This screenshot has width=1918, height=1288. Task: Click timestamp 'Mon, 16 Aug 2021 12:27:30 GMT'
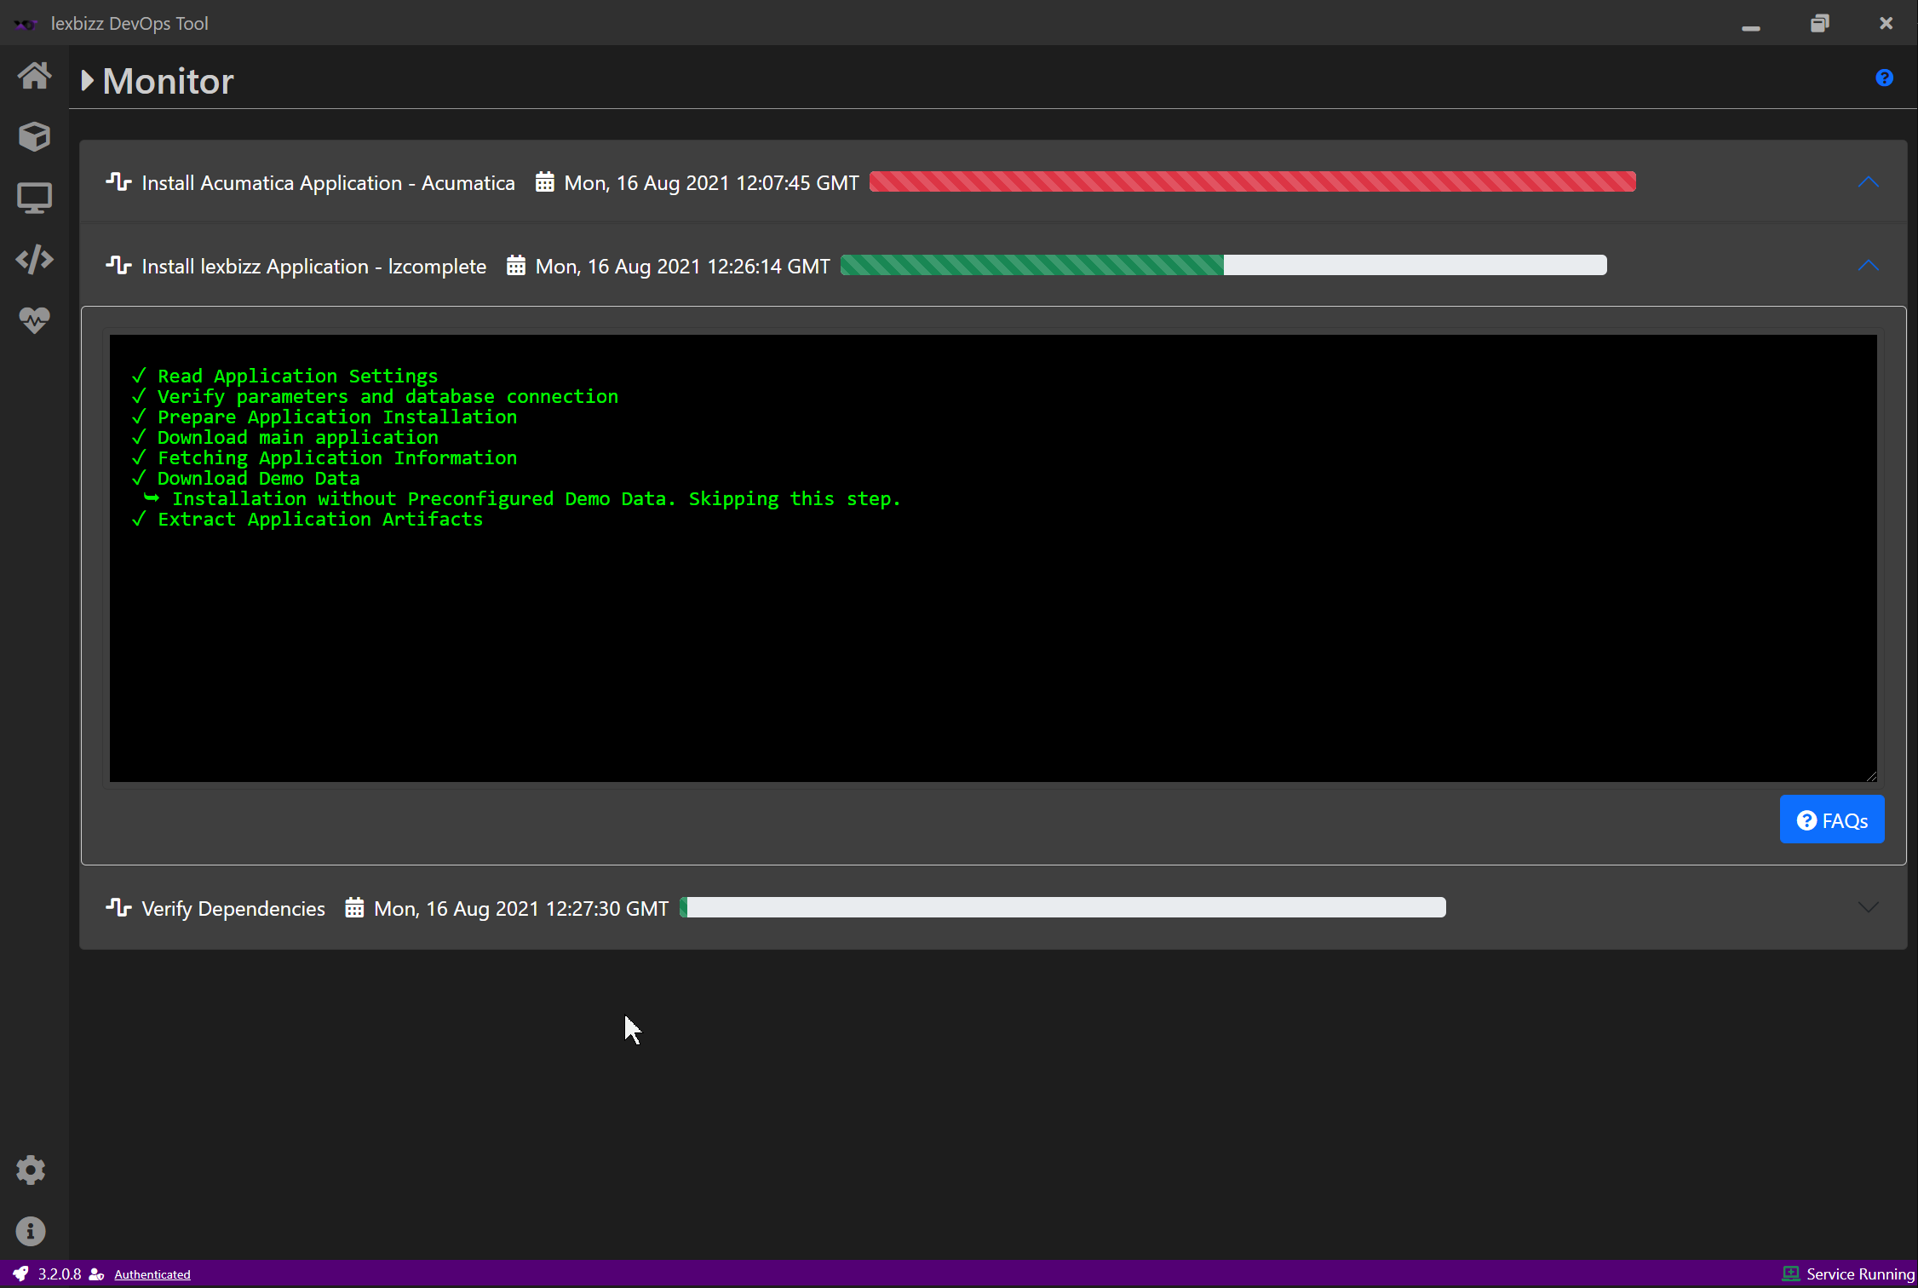pos(521,909)
